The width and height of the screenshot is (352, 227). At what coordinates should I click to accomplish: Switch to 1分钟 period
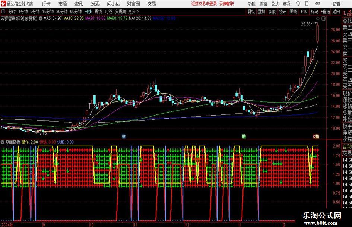[x=23, y=12]
